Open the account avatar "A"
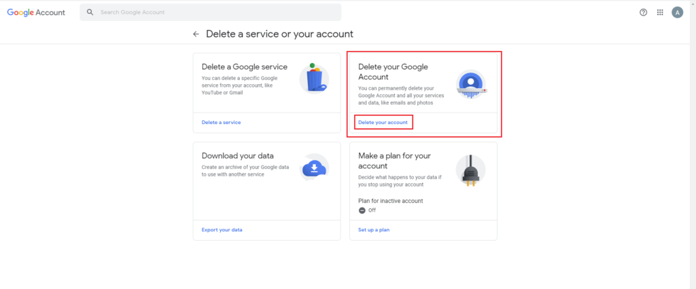Image resolution: width=696 pixels, height=289 pixels. (678, 12)
